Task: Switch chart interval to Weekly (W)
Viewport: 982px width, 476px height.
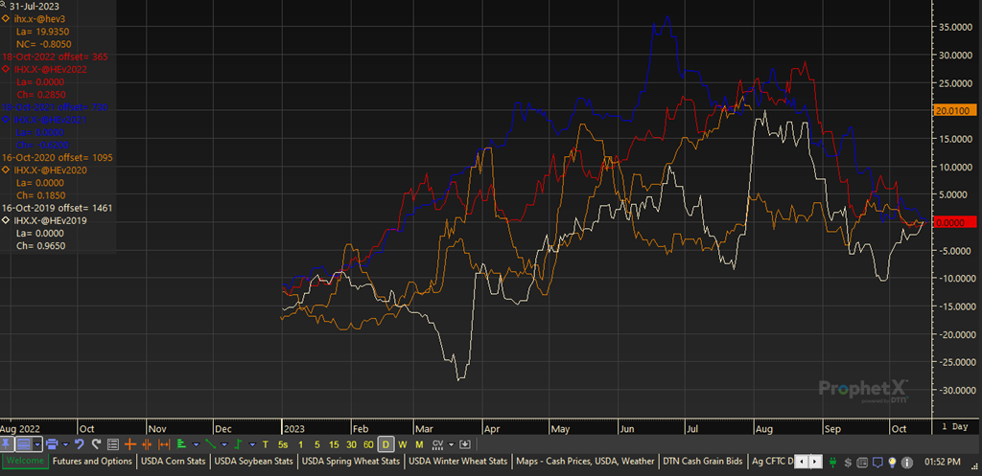Action: point(403,444)
